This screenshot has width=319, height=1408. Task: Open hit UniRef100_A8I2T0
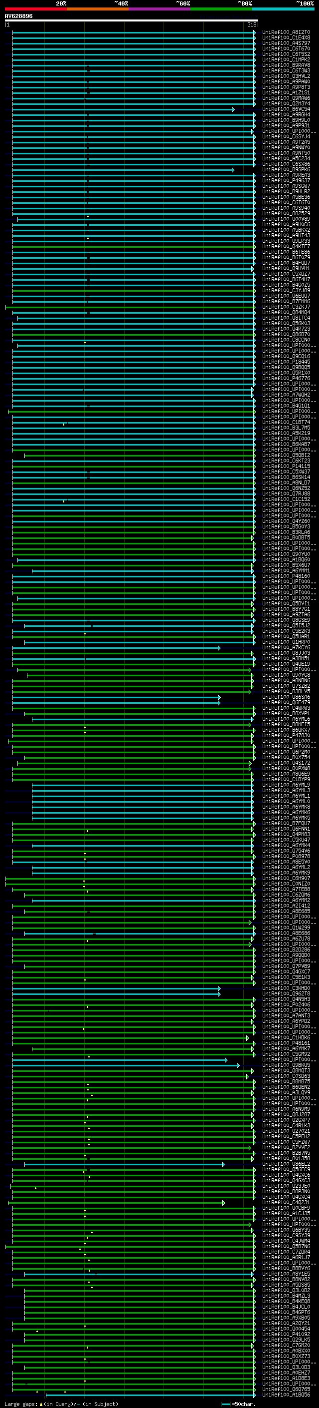point(286,32)
